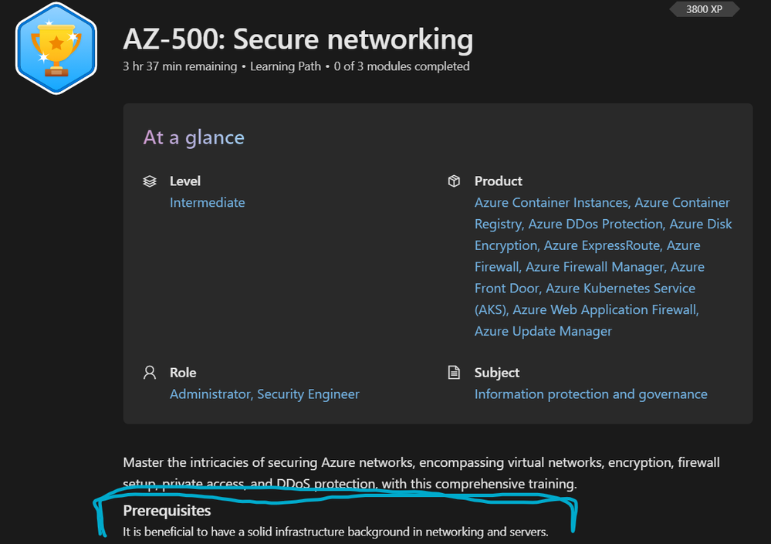
Task: Click the Level stacked-layers icon
Action: pos(150,181)
